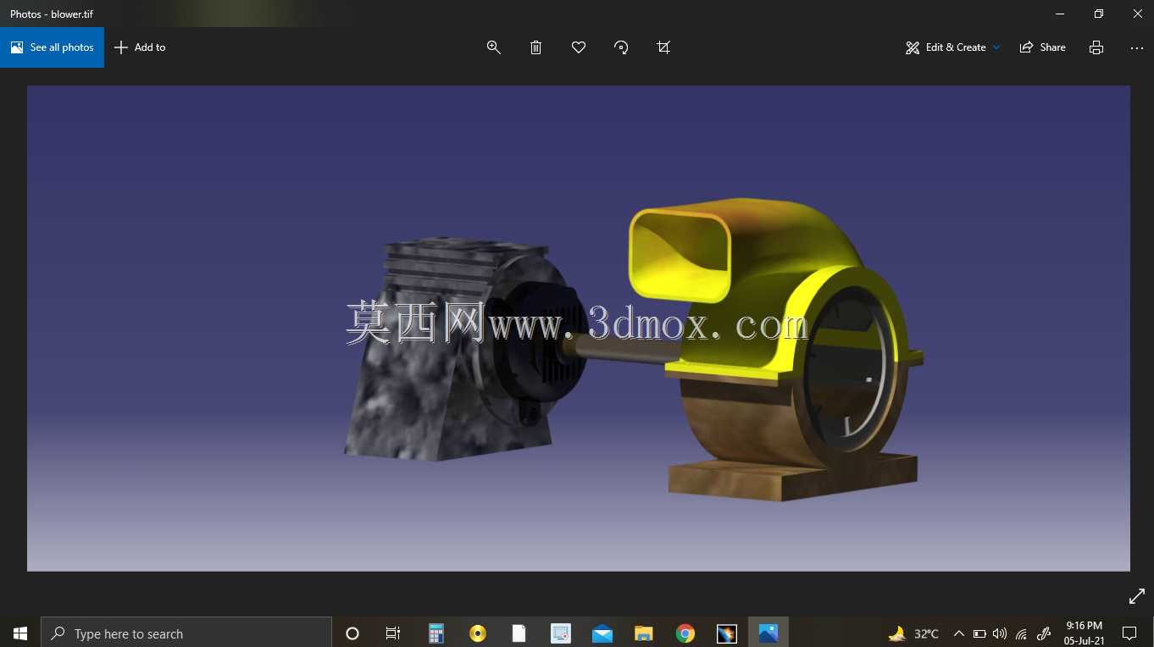Open the dark square app icon on taskbar

(x=727, y=633)
